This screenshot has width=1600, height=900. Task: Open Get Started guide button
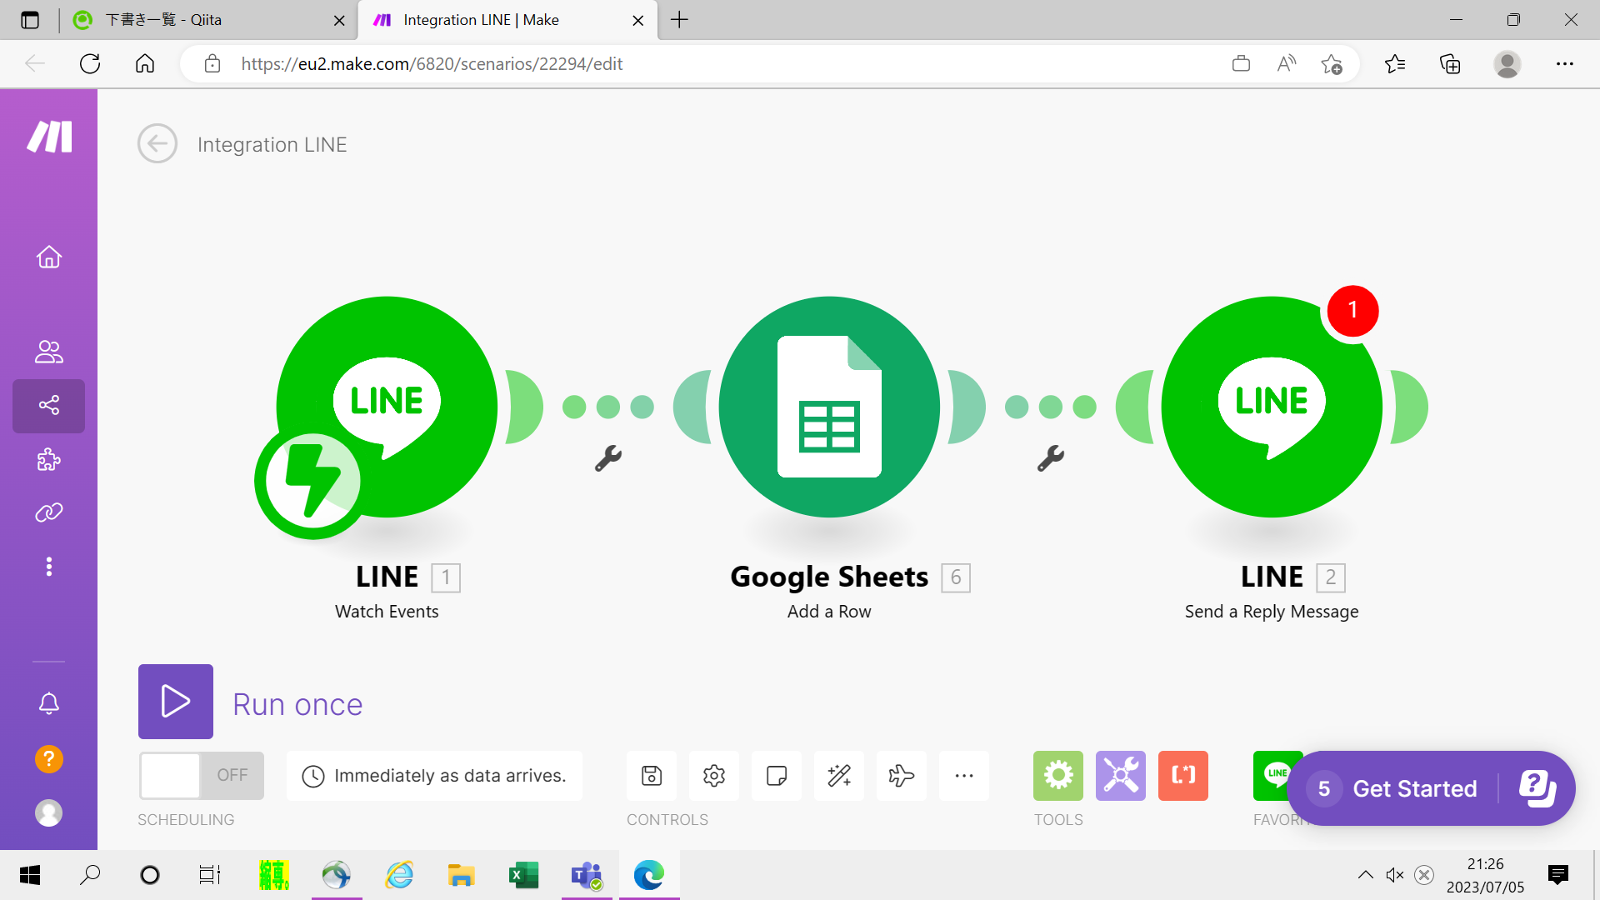click(x=1414, y=788)
